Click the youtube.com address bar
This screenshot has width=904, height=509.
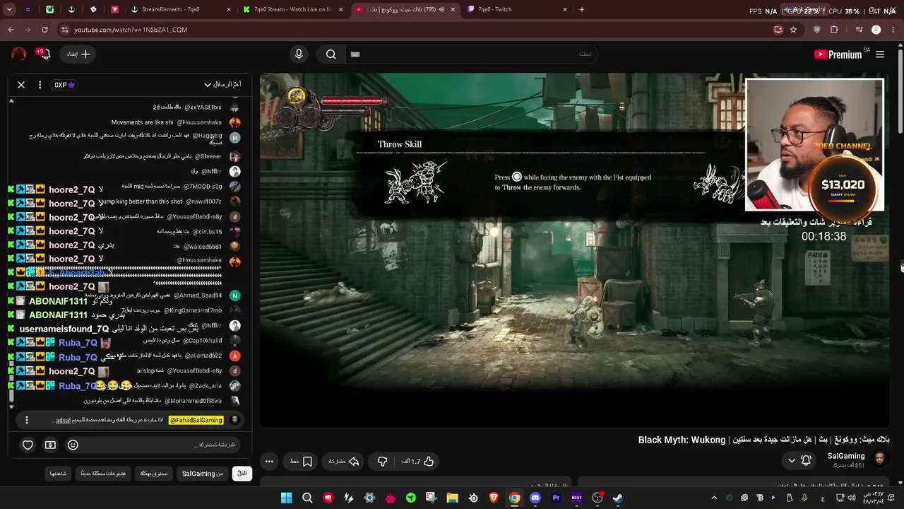click(417, 30)
